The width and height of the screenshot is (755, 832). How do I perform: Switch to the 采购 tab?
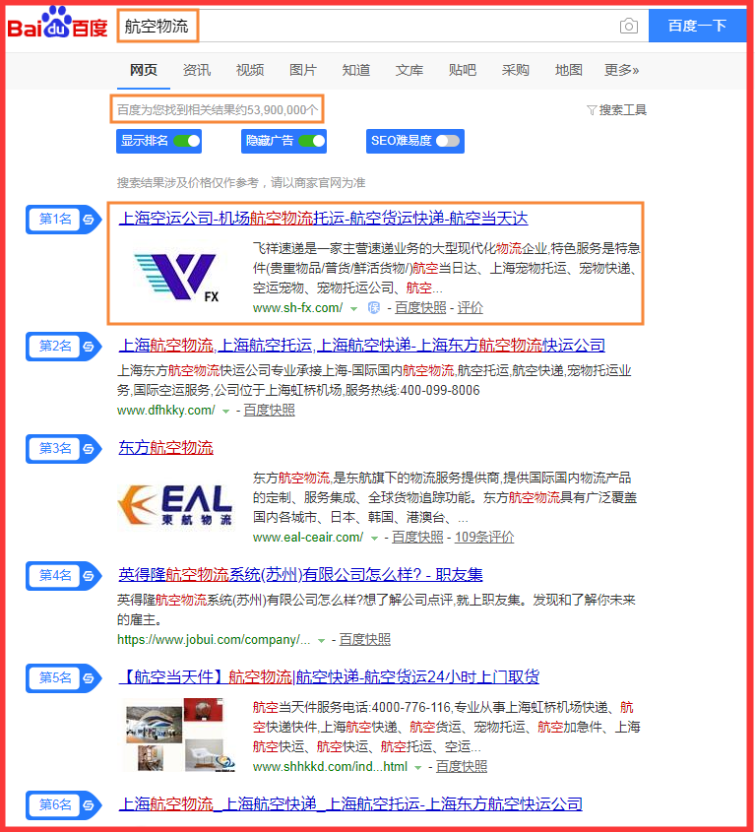coord(515,70)
